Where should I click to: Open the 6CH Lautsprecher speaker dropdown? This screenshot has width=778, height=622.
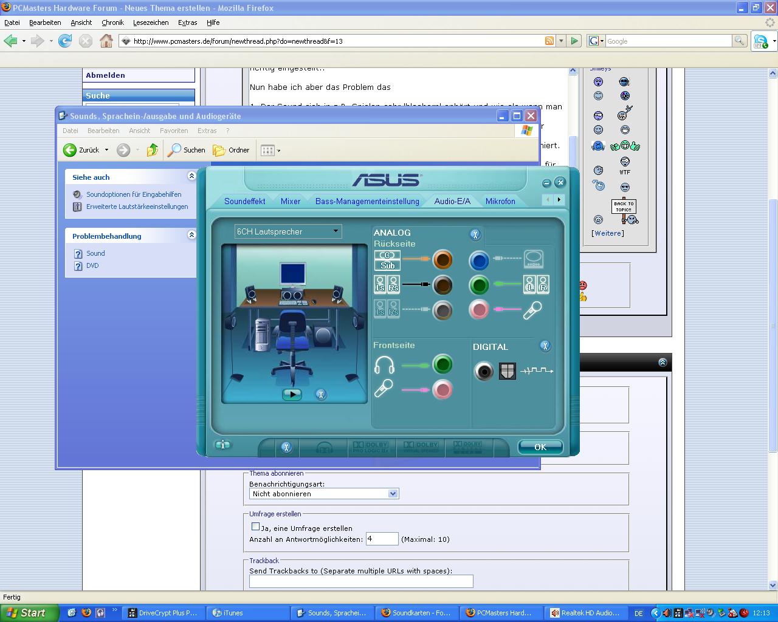[x=288, y=231]
